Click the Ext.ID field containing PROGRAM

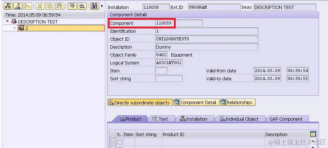214,7
